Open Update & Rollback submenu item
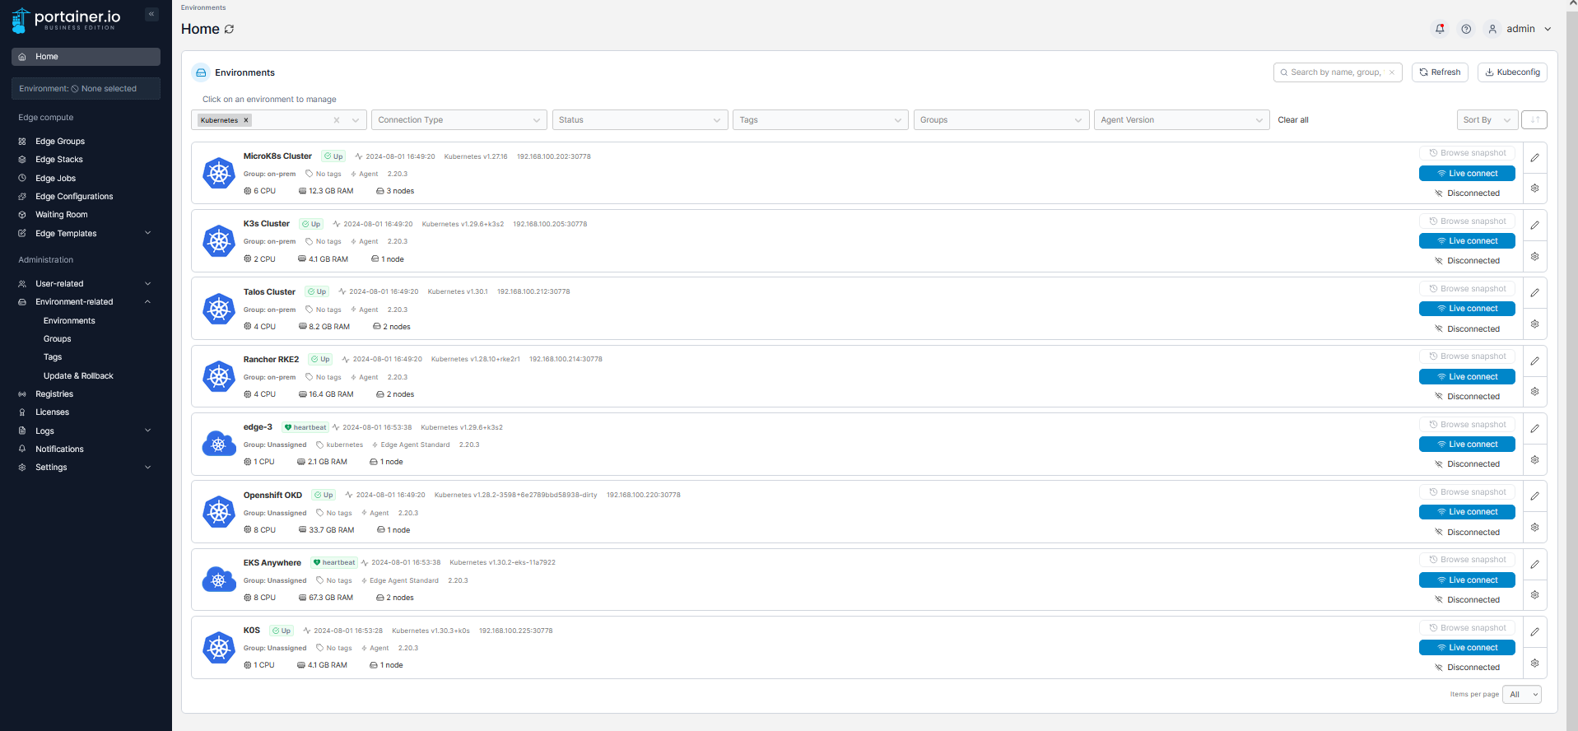This screenshot has width=1578, height=731. pyautogui.click(x=78, y=376)
